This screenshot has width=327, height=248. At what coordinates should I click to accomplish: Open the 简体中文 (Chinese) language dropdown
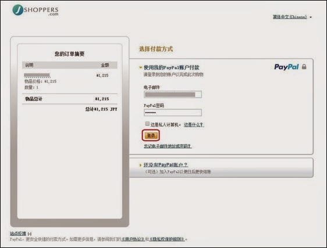click(292, 17)
